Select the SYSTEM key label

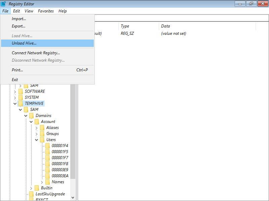tap(32, 97)
